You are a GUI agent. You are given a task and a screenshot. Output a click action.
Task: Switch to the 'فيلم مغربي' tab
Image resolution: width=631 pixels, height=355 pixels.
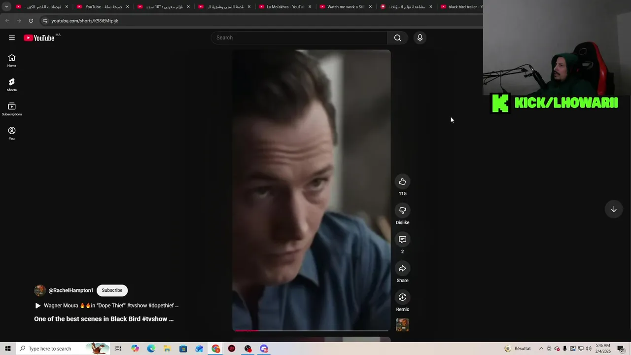tap(164, 7)
